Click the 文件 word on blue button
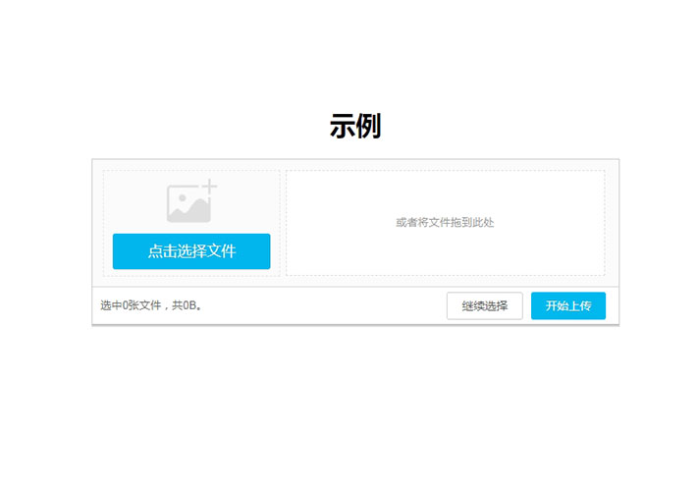697x492 pixels. pos(221,251)
